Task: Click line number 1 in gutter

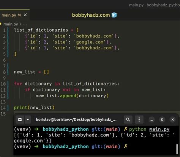Action: point(5,30)
